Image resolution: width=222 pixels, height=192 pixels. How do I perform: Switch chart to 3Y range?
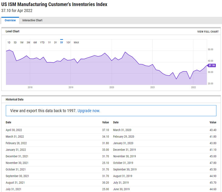(x=55, y=42)
